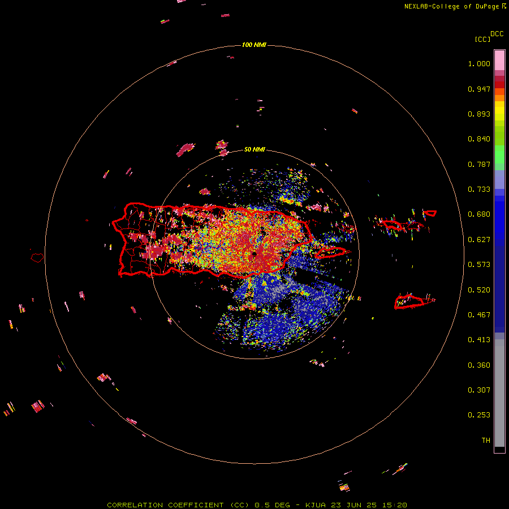509x509 pixels.
Task: Select the 0.893 scale value
Action: [x=479, y=114]
